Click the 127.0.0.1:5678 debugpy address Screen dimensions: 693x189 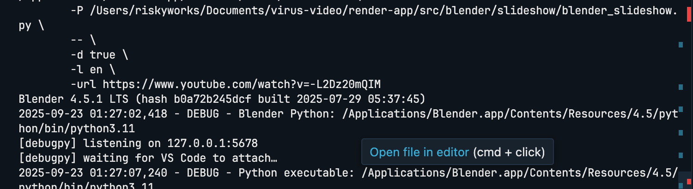coord(213,143)
